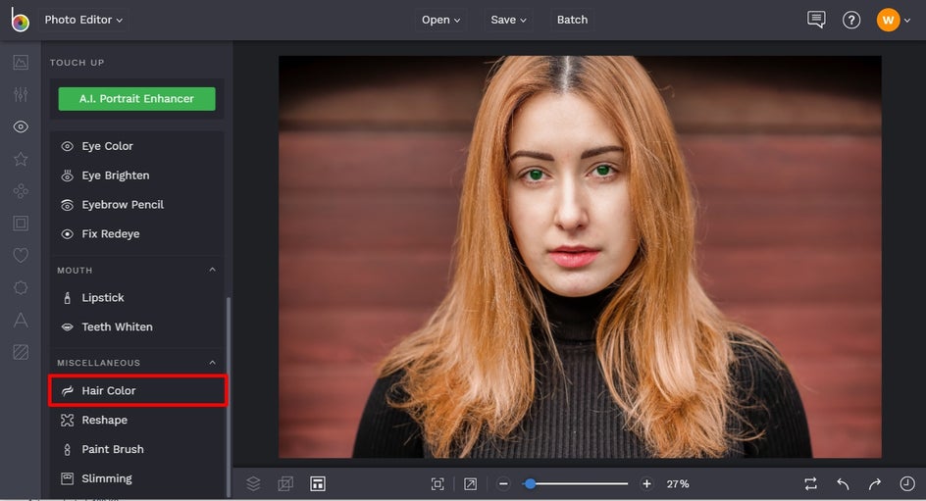Screen dimensions: 926x501
Task: Open the help question mark icon
Action: [x=851, y=20]
